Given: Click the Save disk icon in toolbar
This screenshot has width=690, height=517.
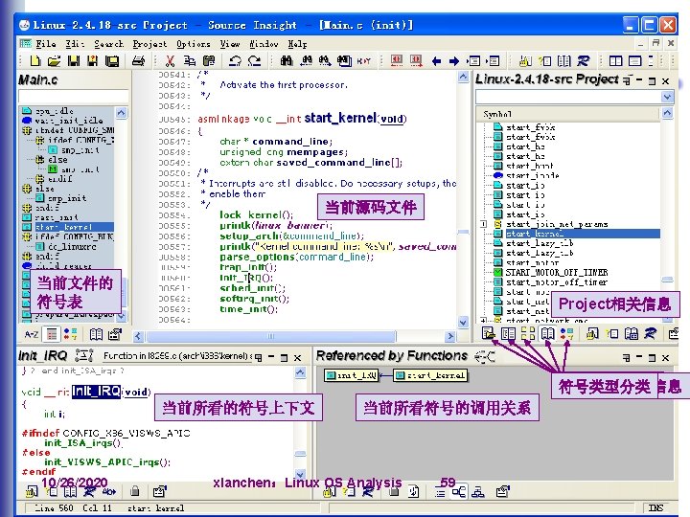Looking at the screenshot, I should (x=74, y=61).
